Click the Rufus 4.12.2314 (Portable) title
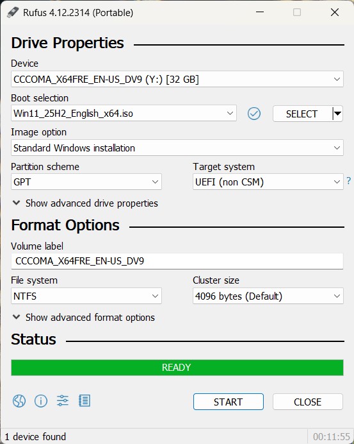The image size is (354, 444). [x=78, y=13]
